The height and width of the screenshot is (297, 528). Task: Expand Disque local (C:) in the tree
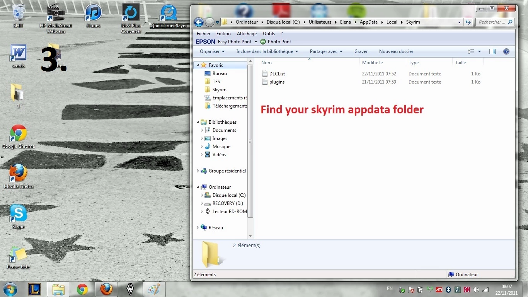[202, 195]
